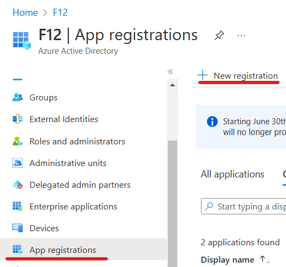This screenshot has width=286, height=267.
Task: Click the New registration button
Action: click(x=238, y=76)
